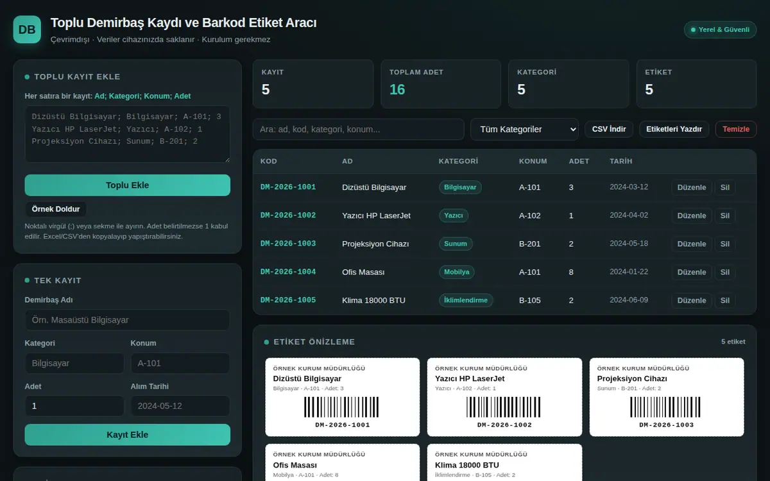Delete the Ofis Masası record
The width and height of the screenshot is (770, 481).
click(725, 272)
